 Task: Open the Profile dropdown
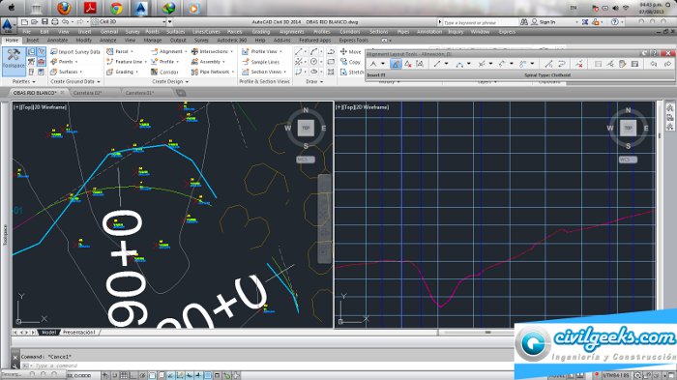(x=165, y=62)
